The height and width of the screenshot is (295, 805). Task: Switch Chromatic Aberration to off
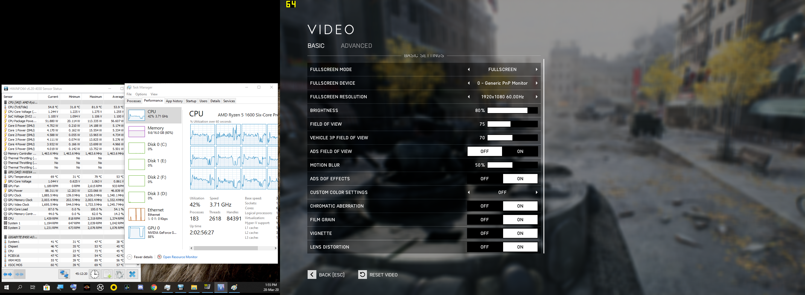point(484,206)
